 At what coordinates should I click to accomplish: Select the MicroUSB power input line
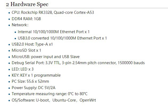(x=46, y=56)
